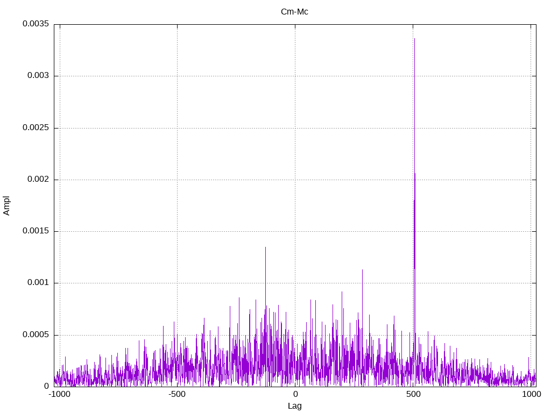
Task: Click the secondary peak near lag -125
Action: [x=265, y=247]
